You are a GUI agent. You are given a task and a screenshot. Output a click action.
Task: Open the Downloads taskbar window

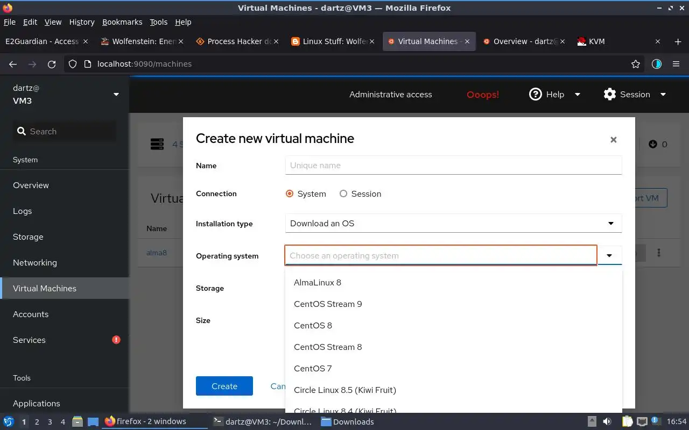(348, 422)
